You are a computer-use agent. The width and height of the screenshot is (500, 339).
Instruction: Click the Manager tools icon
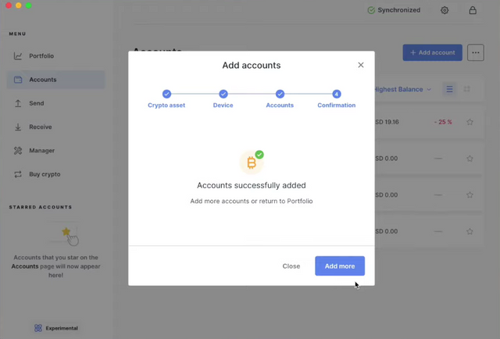pyautogui.click(x=18, y=151)
